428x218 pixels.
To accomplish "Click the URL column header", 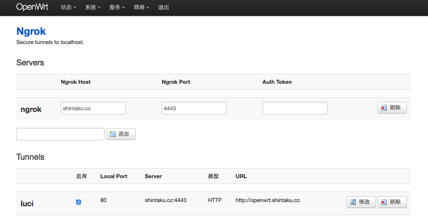I will click(x=241, y=176).
